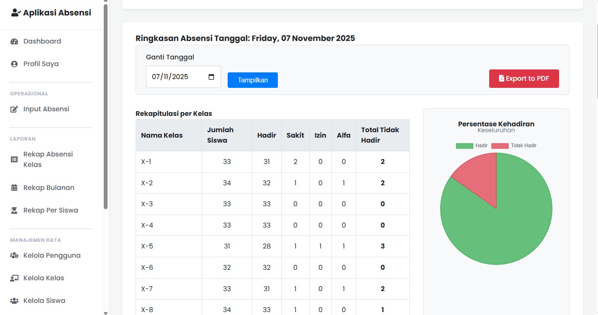Click the Kelola Kelas chalkboard icon
This screenshot has width=598, height=315.
pyautogui.click(x=14, y=278)
